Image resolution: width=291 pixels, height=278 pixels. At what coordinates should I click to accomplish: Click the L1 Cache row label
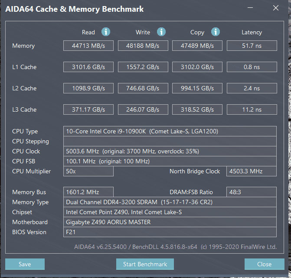[24, 67]
